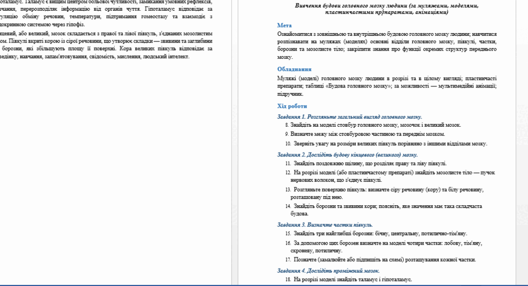Click item 8 "Знайдіть на моделі стовбур головного мозку"

(x=373, y=124)
